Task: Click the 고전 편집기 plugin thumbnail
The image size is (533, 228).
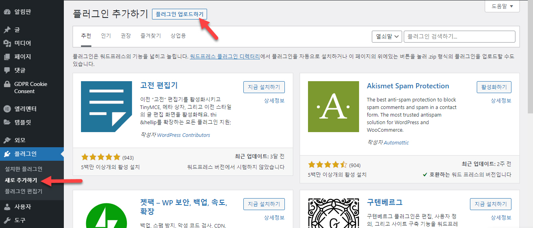Action: point(107,107)
